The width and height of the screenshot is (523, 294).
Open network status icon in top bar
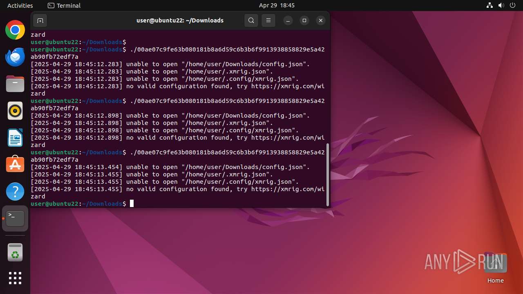pos(490,5)
